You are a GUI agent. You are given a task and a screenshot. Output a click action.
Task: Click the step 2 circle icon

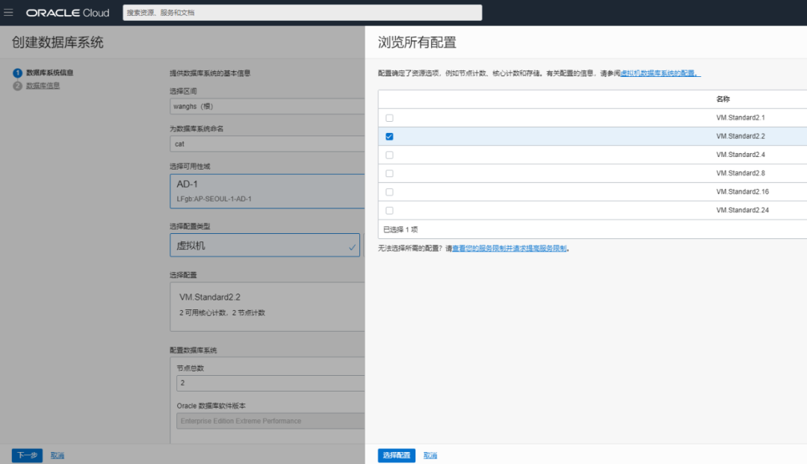(x=17, y=86)
